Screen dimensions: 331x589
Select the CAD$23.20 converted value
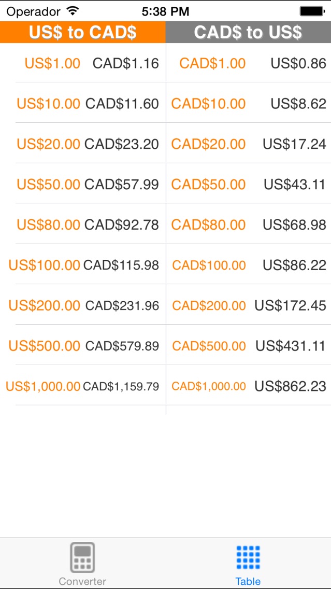click(x=122, y=144)
